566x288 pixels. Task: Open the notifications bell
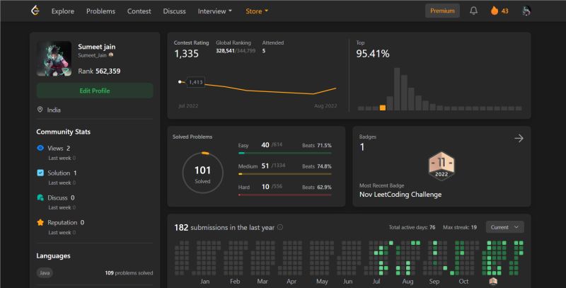(x=473, y=11)
